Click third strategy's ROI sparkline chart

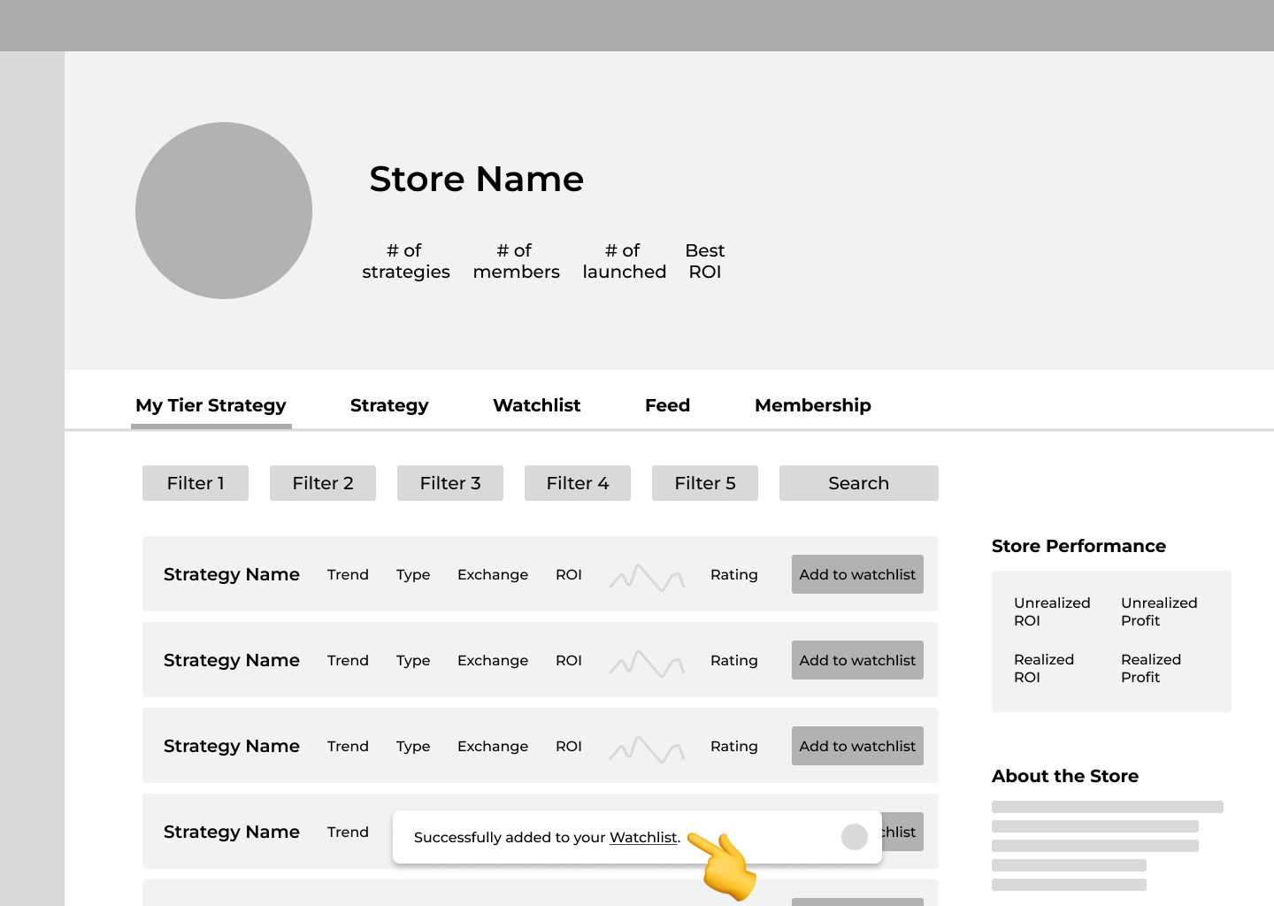647,749
